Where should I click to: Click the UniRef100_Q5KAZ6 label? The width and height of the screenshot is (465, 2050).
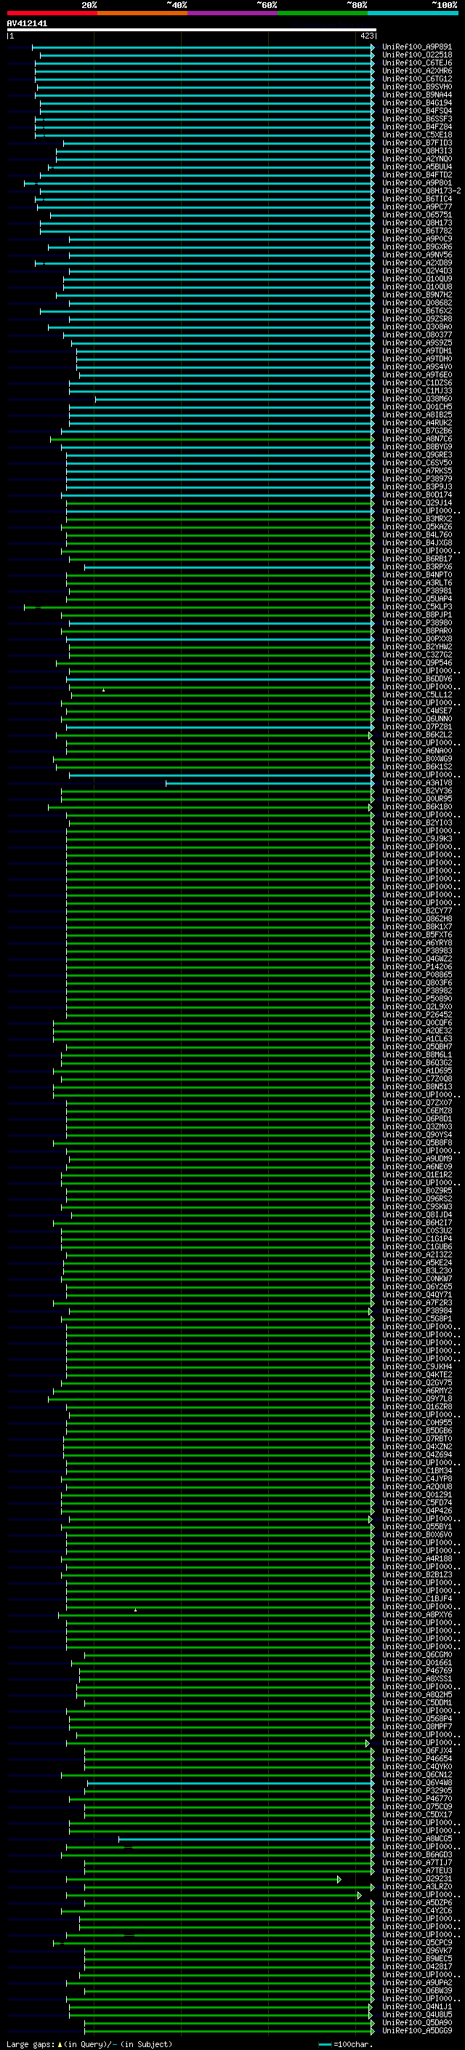tap(417, 526)
